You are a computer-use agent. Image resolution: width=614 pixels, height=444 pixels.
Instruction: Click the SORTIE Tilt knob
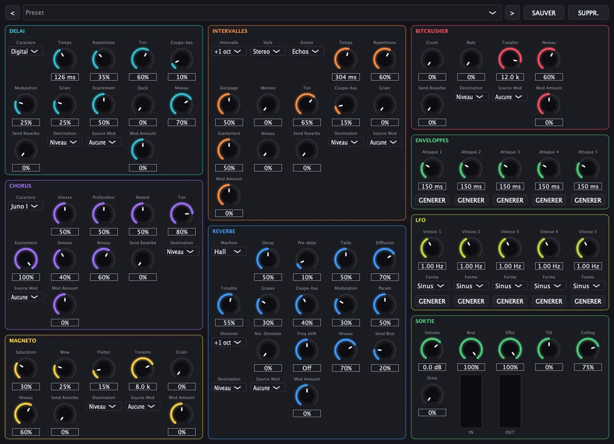[549, 350]
